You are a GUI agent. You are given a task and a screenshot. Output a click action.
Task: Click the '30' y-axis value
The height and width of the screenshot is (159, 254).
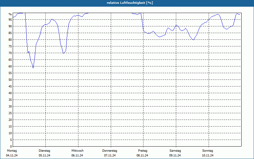click(x=10, y=107)
